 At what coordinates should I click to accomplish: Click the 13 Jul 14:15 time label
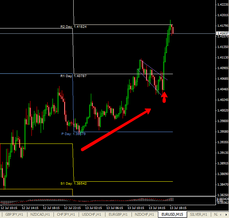(x=157, y=208)
